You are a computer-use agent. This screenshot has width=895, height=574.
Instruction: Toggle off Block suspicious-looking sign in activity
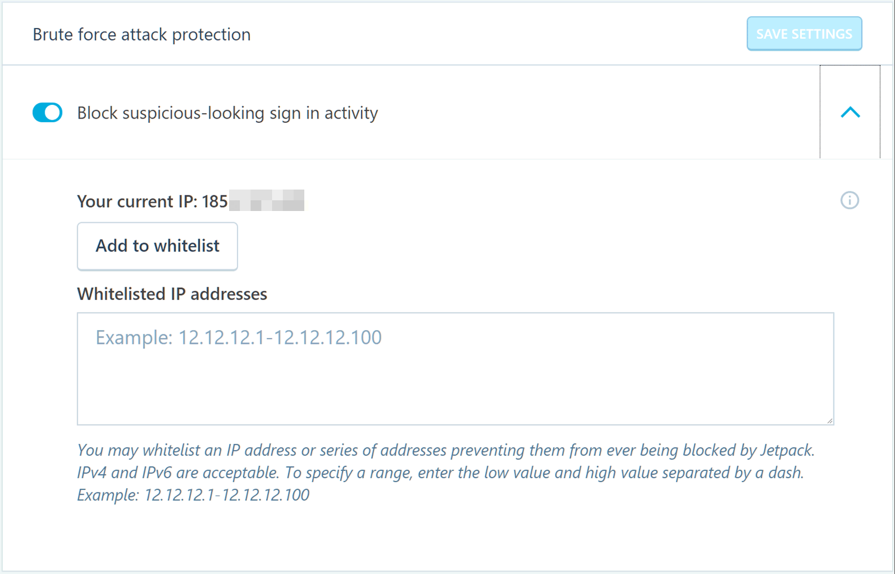pos(48,112)
